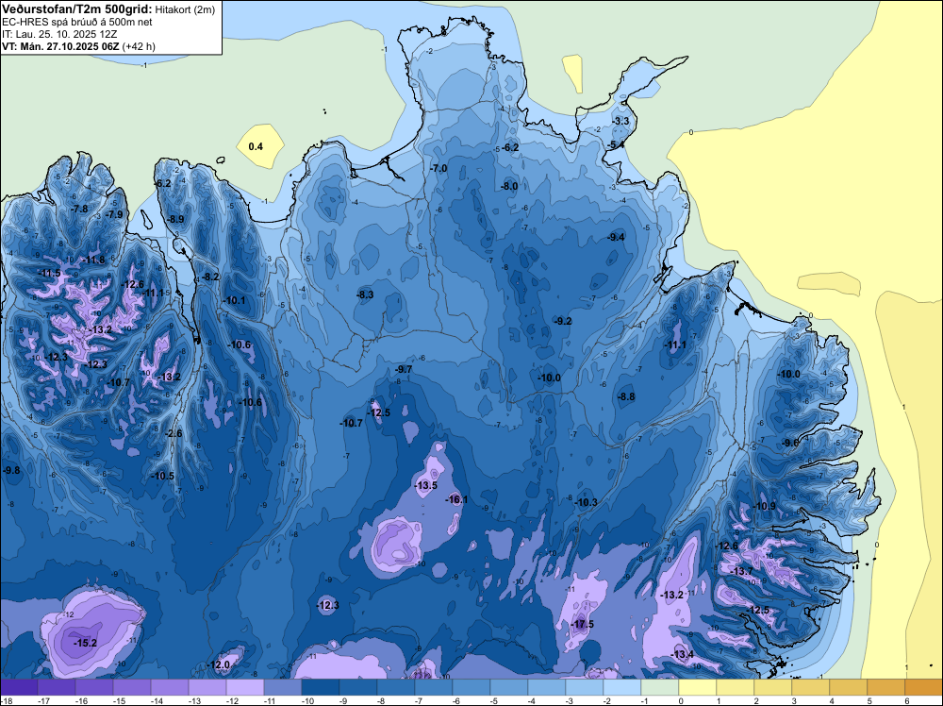
Task: Click the -15.2 temperature value
Action: click(x=85, y=643)
